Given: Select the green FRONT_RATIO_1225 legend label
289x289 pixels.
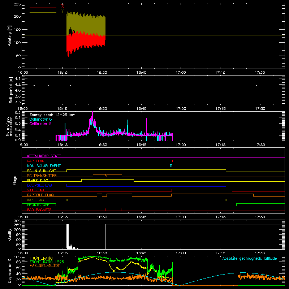Looking at the screenshot, I should 47,262.
